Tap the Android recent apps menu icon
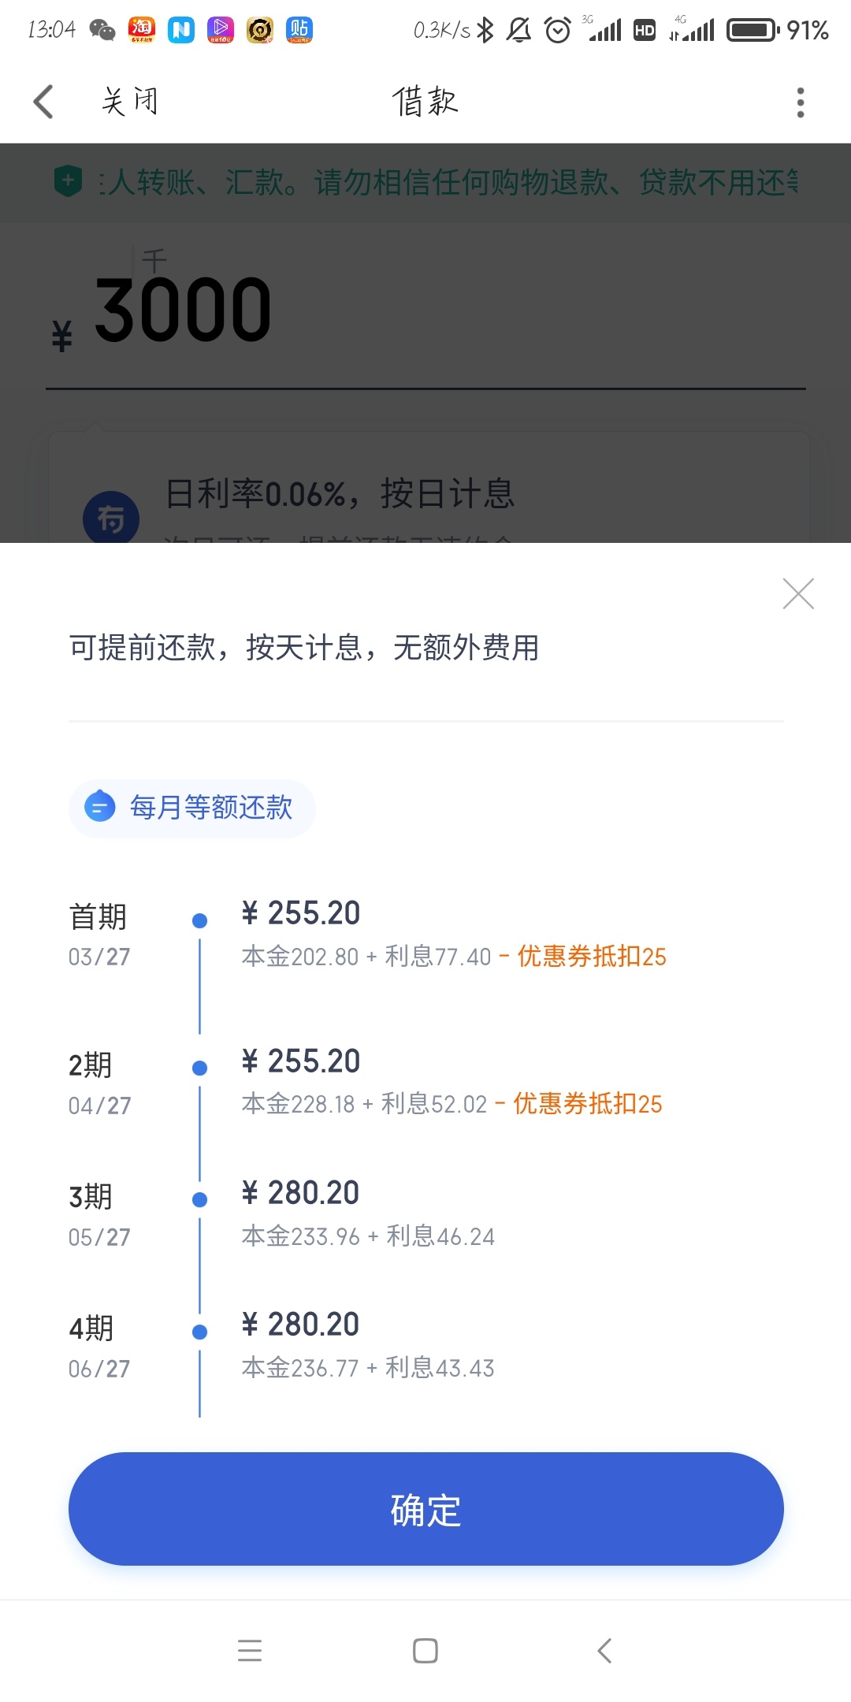Image resolution: width=851 pixels, height=1702 pixels. [250, 1650]
